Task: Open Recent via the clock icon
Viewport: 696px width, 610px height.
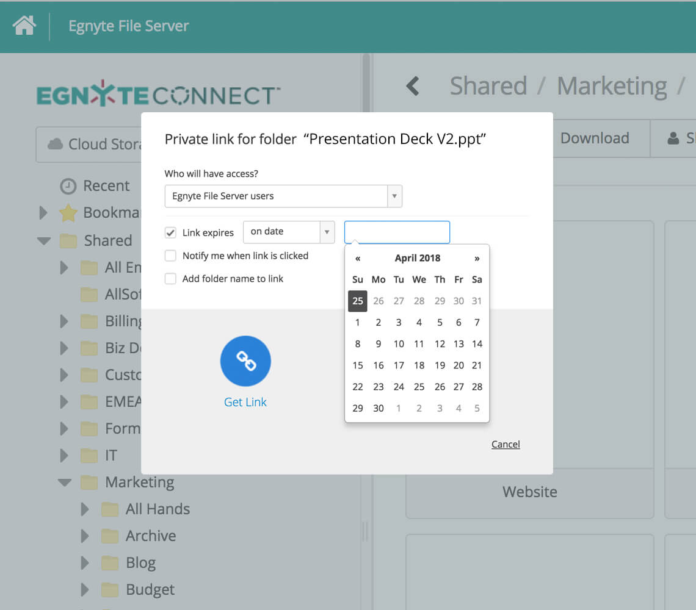Action: 68,186
